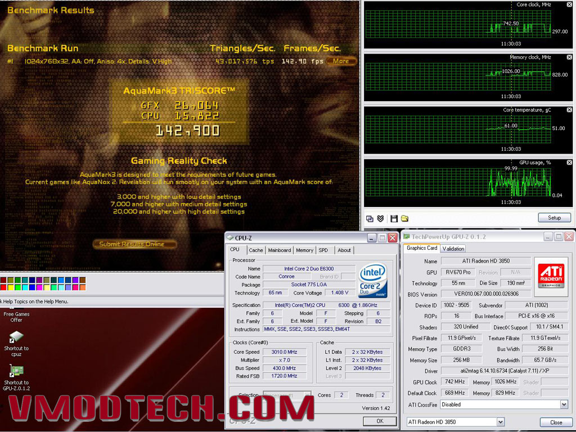Click the Default Clock 669 MHz field
576x432 pixels.
click(x=454, y=393)
